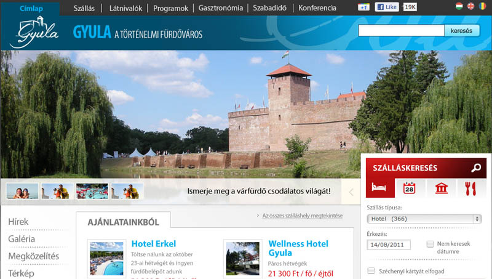Open the Gasztronómia menu item

(219, 8)
